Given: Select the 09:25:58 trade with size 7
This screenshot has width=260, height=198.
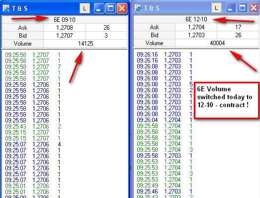Looking at the screenshot, I should coord(33,67).
